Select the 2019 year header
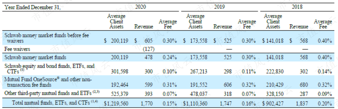The height and width of the screenshot is (109, 338). tap(220, 6)
